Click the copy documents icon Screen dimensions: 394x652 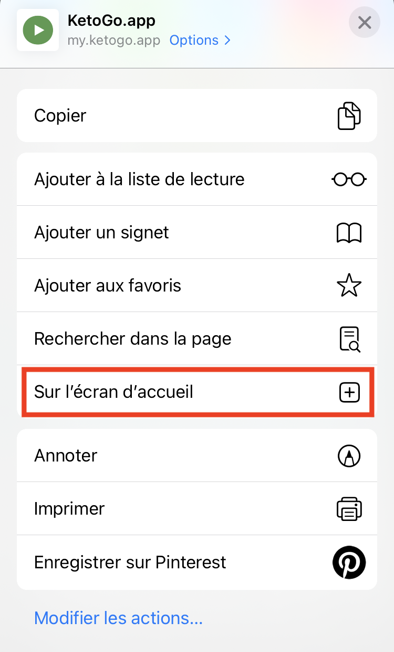(x=349, y=116)
